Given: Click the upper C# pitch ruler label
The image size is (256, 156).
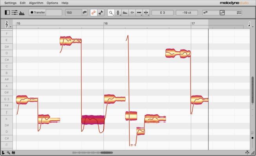Looking at the screenshot, I should click(7, 60).
